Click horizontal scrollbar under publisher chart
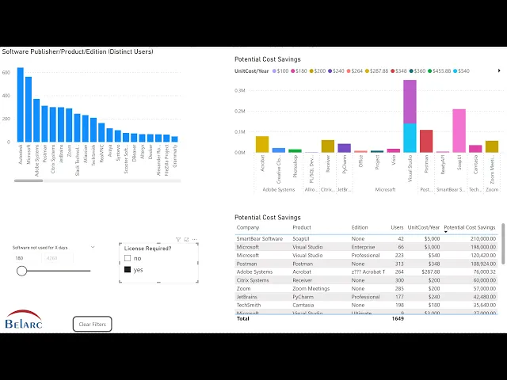Screen dimensions: 507x380 point(29,180)
